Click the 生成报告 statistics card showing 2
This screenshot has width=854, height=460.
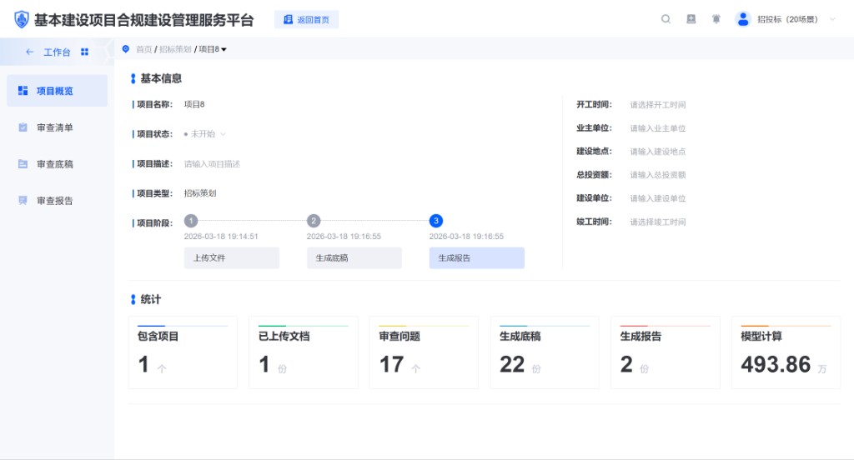tap(665, 352)
